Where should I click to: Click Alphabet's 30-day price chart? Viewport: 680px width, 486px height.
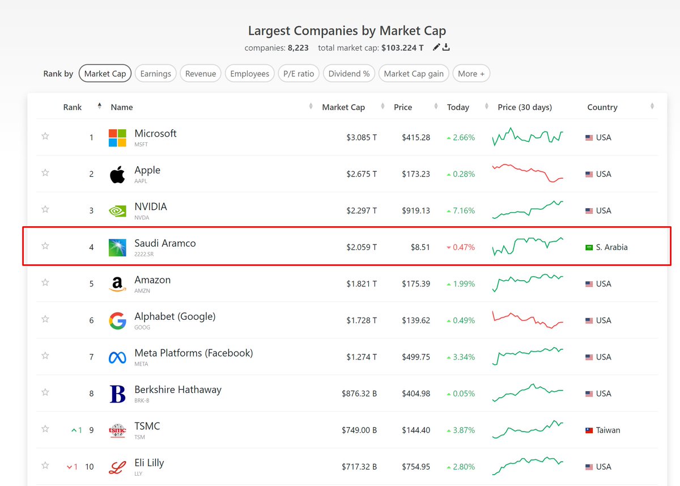click(x=528, y=320)
